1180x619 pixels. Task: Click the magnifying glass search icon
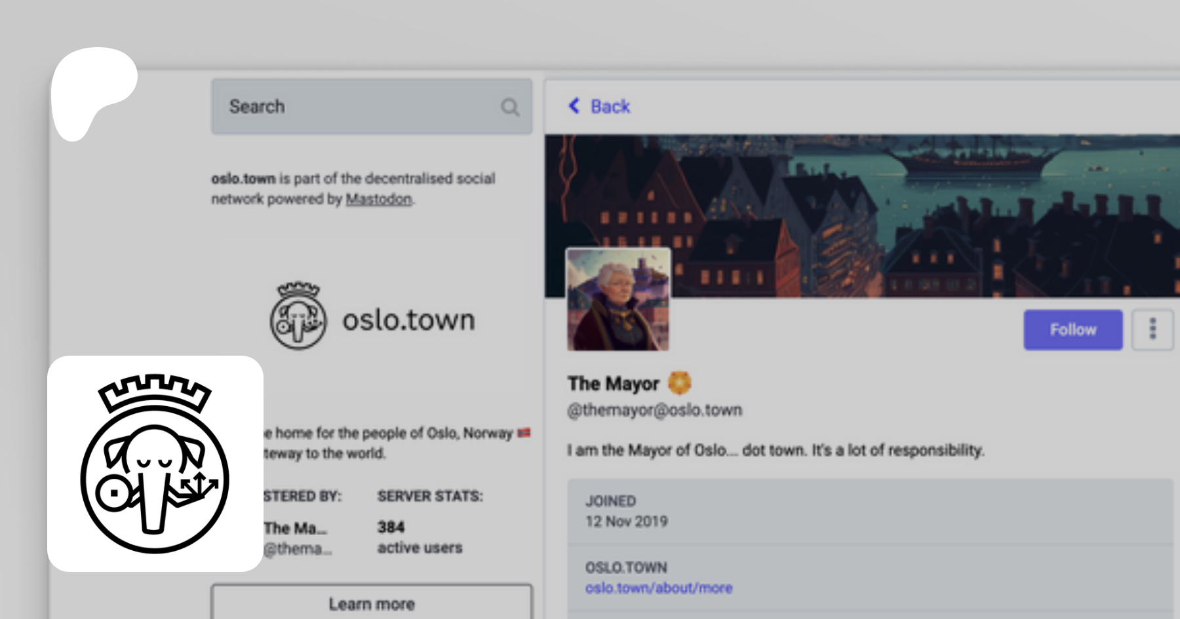[510, 107]
